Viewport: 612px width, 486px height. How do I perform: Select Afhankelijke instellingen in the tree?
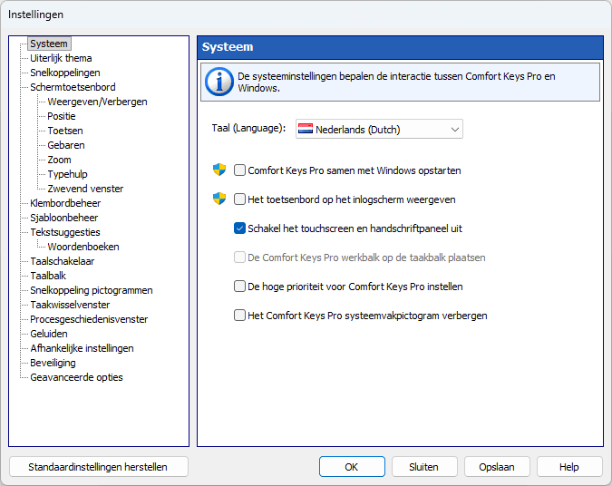[x=82, y=348]
